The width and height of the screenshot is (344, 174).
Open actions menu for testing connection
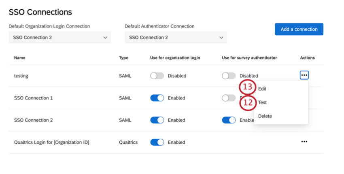coord(304,75)
